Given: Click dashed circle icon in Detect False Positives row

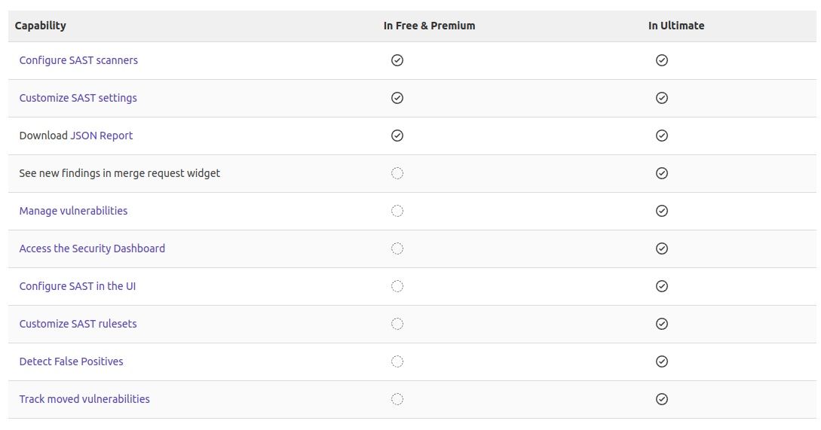Looking at the screenshot, I should click(x=397, y=361).
